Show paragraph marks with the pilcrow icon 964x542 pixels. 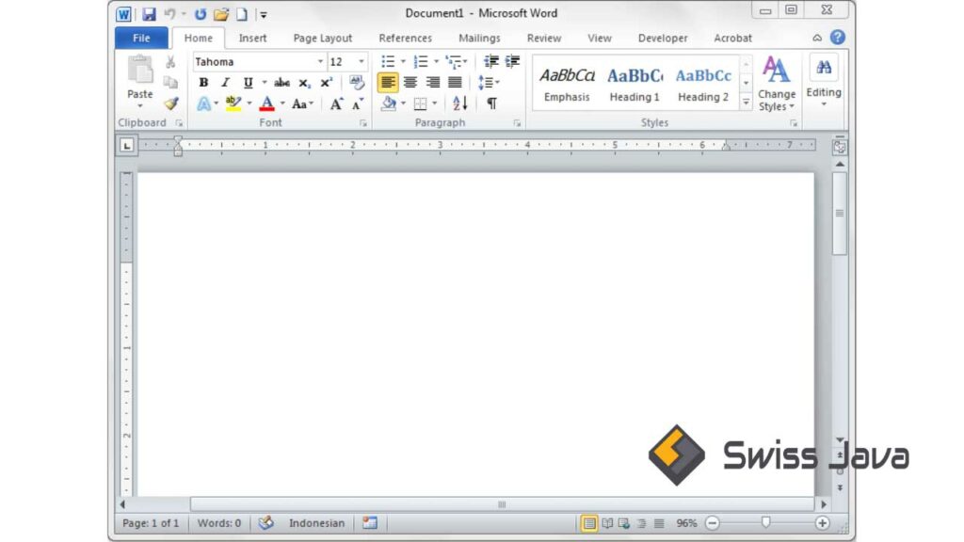point(491,104)
